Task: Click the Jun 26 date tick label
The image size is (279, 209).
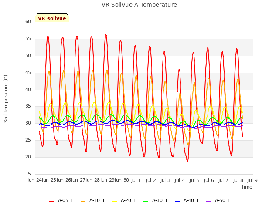Action: [x=64, y=180]
